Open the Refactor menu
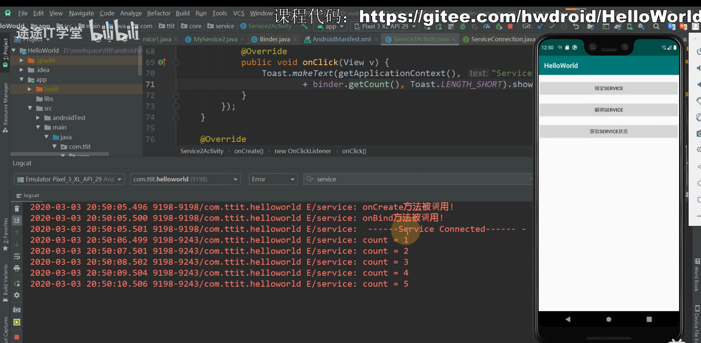The width and height of the screenshot is (701, 343). pos(158,13)
